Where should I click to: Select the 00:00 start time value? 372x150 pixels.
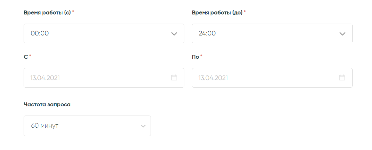40,33
